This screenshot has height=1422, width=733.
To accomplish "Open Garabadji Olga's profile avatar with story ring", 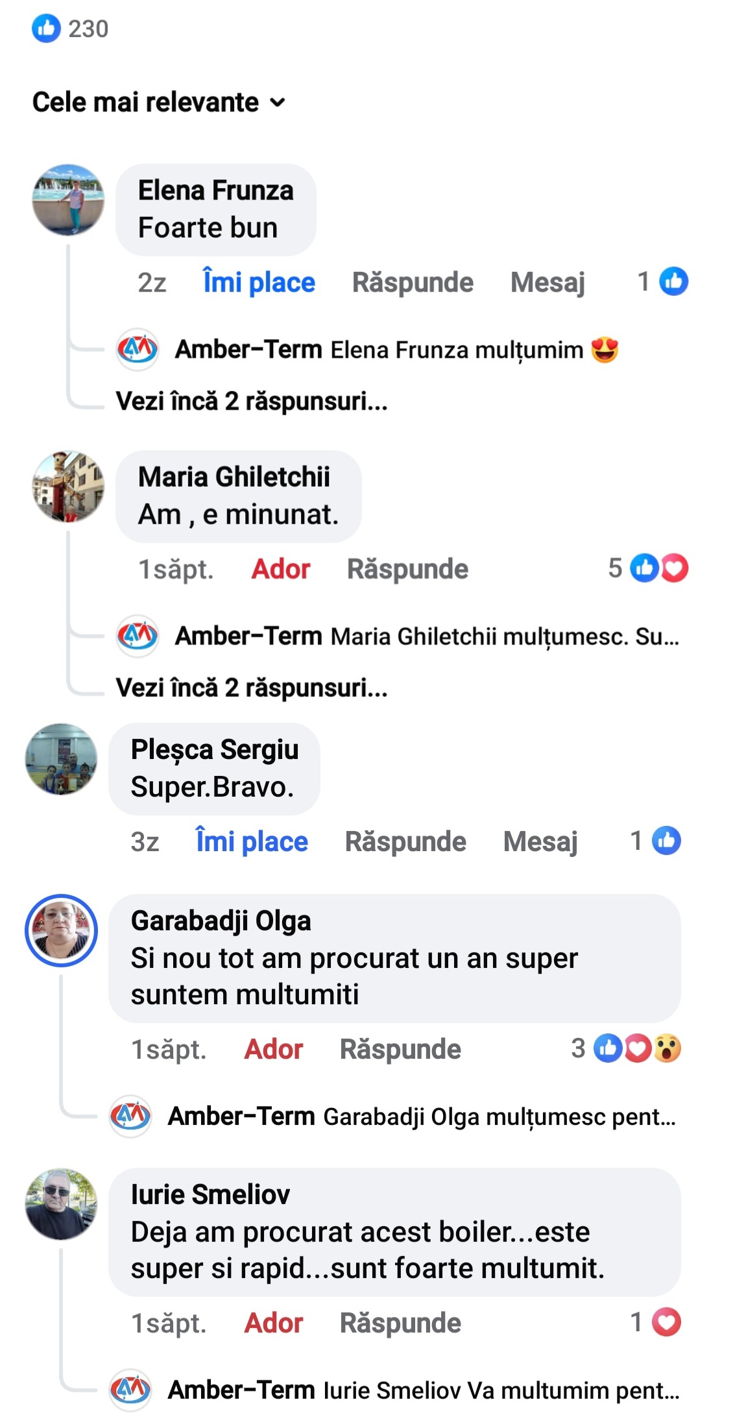I will point(62,931).
